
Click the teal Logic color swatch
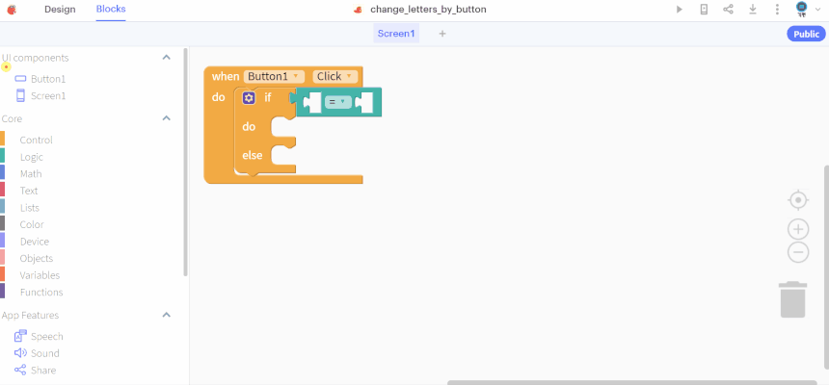pyautogui.click(x=2, y=156)
